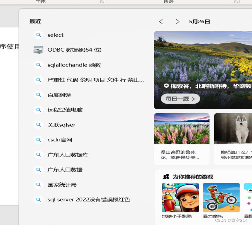Open the husky dog news thumbnail
This screenshot has height=225, width=252.
[x=233, y=129]
